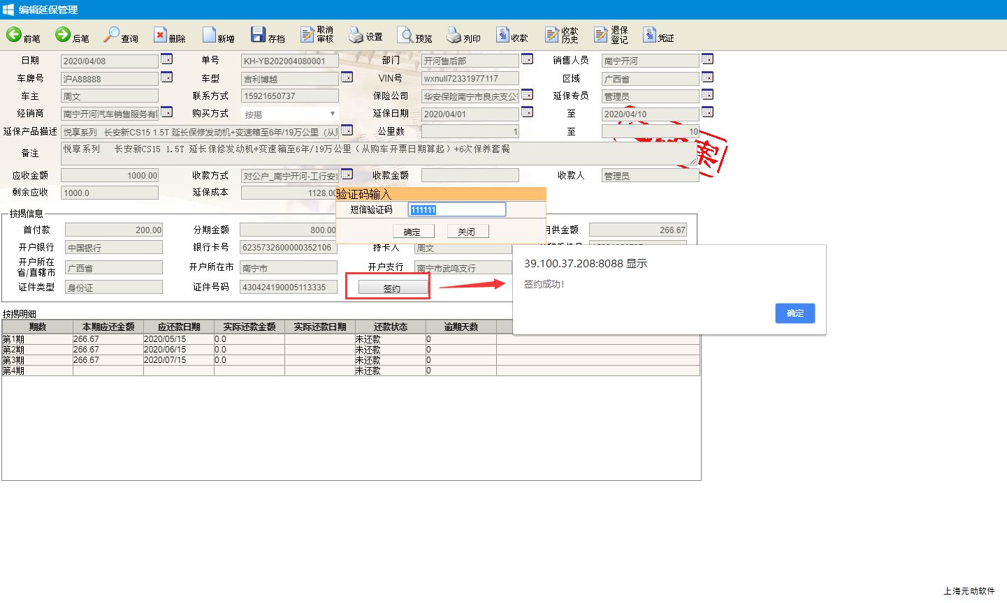Open picker beside 保险公司 field

tap(527, 94)
